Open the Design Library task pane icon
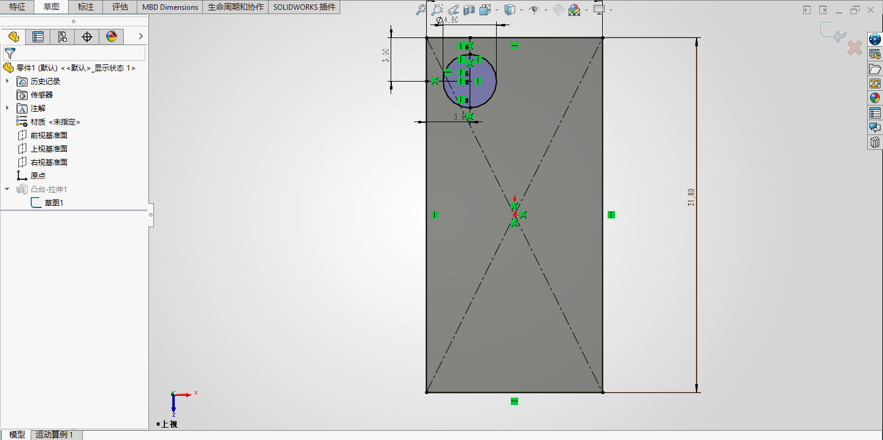 click(875, 54)
